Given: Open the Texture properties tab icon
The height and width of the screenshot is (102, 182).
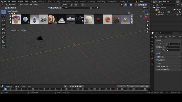Looking at the screenshot, I should (x=152, y=64).
